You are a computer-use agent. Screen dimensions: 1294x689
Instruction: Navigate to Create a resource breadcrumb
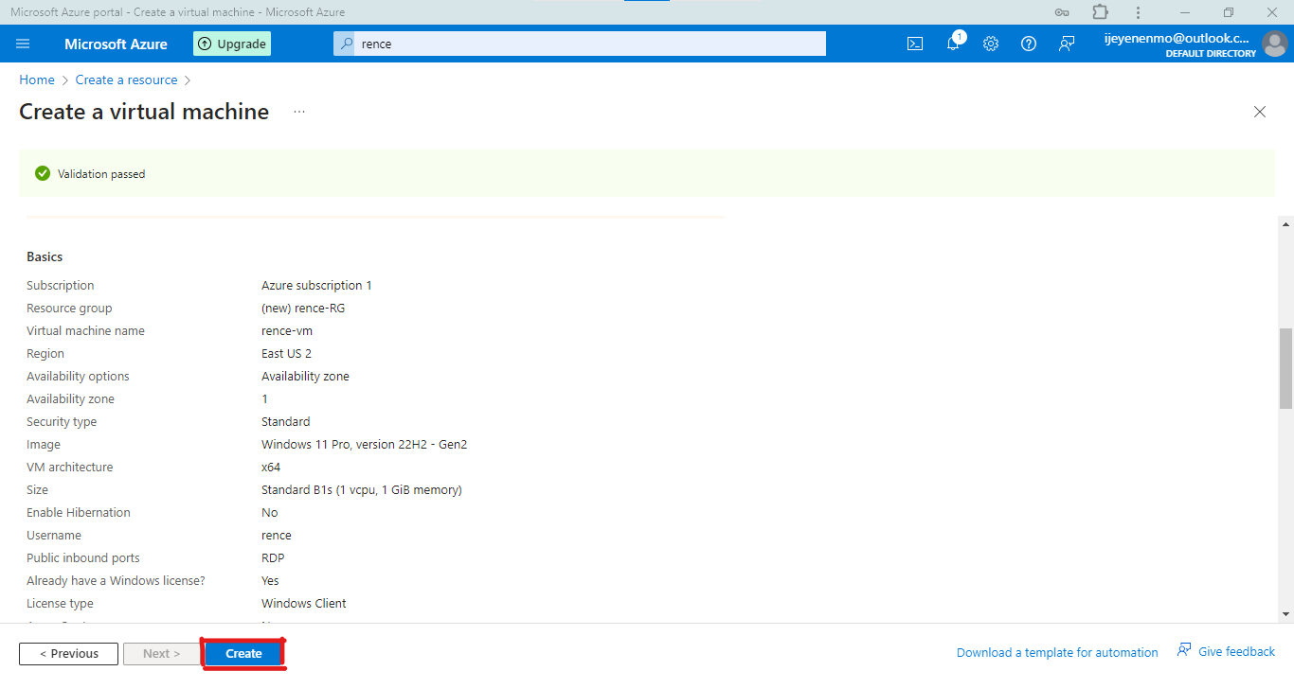coord(127,79)
